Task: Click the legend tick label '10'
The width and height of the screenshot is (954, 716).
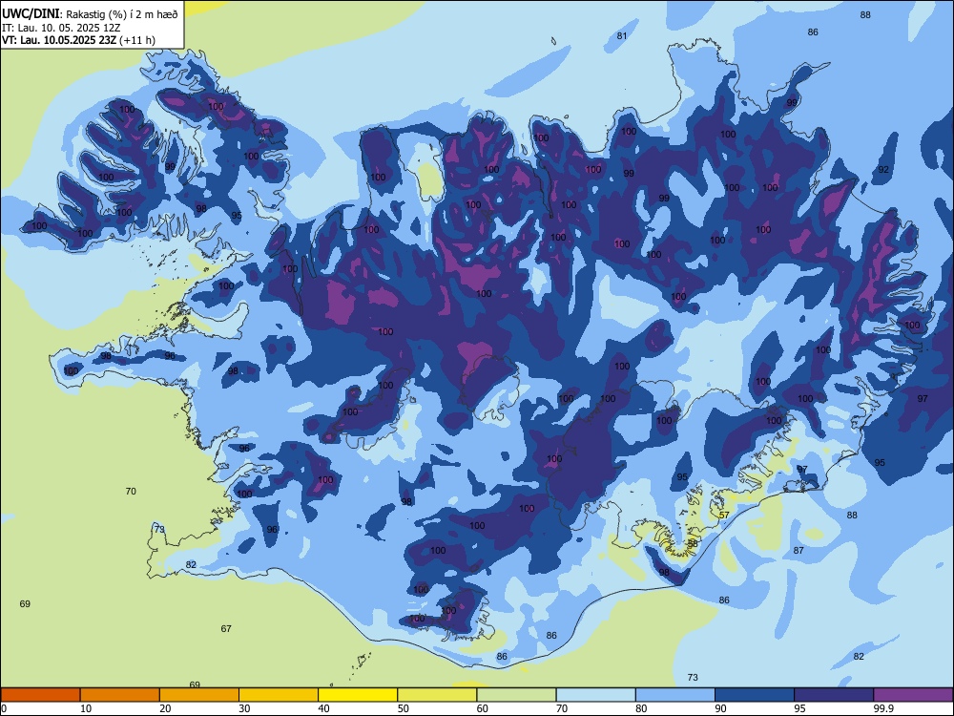Action: pyautogui.click(x=86, y=708)
